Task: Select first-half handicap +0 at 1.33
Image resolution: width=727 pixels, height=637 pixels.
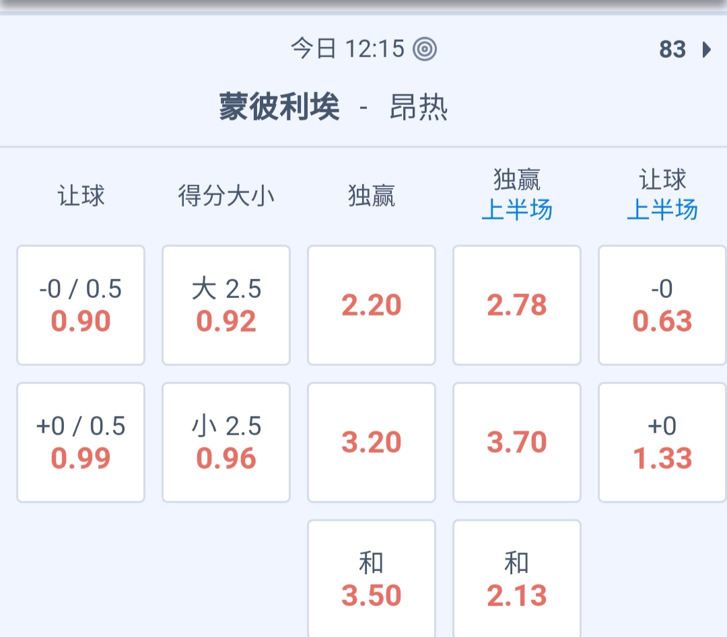Action: 662,443
